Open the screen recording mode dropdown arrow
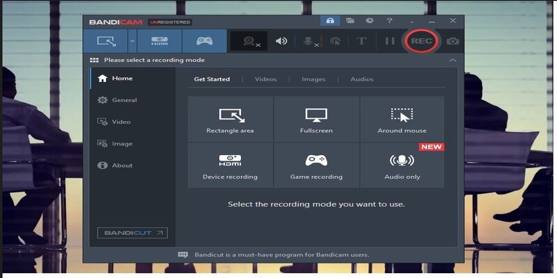The image size is (557, 278). [x=132, y=41]
